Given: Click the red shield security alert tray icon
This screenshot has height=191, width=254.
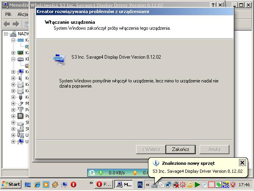Looking at the screenshot, I should (x=233, y=185).
